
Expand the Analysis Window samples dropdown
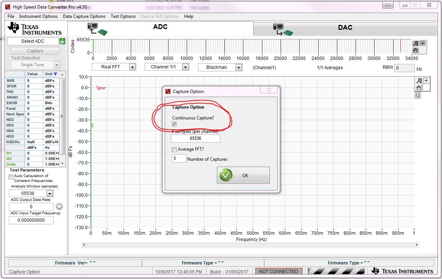(x=50, y=193)
